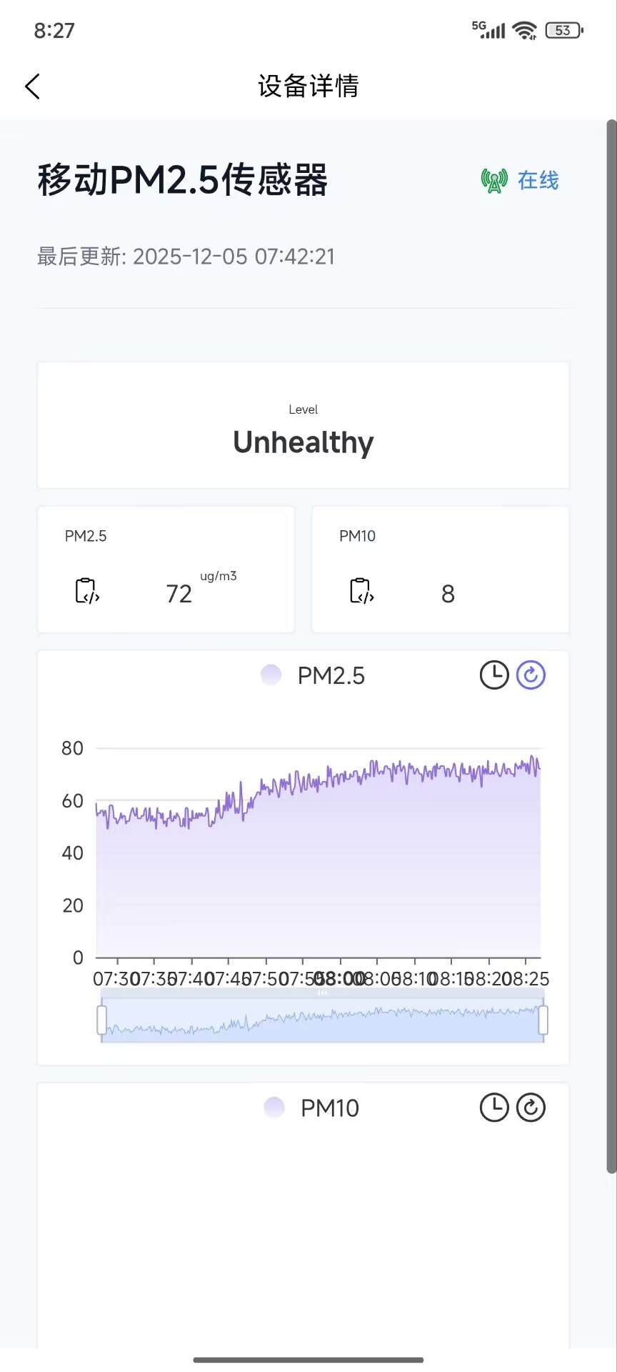The image size is (617, 1372).
Task: Open time range picker for PM2.5 chart
Action: 493,675
